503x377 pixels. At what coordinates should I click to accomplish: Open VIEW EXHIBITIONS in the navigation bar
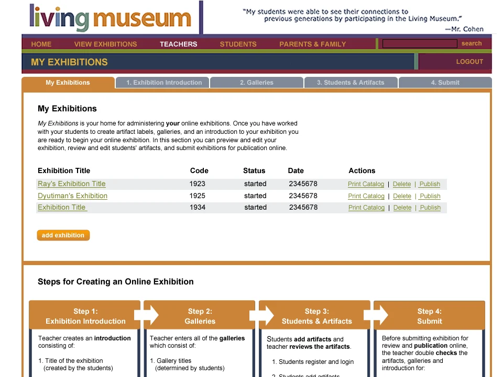pyautogui.click(x=105, y=44)
